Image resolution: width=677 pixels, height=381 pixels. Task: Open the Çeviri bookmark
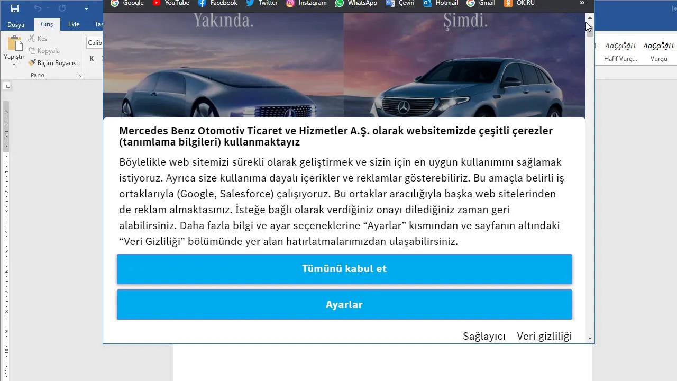pyautogui.click(x=400, y=3)
